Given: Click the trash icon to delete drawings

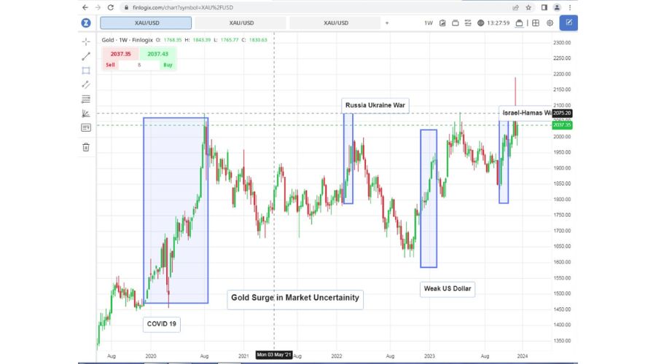Looking at the screenshot, I should (x=85, y=147).
